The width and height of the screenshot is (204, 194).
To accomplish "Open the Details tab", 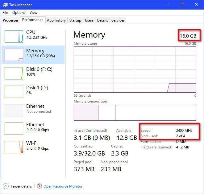I will click(102, 20).
